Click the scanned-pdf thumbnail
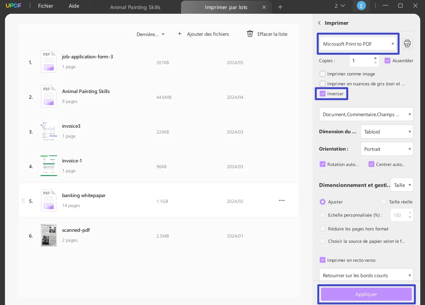The height and width of the screenshot is (305, 425). point(49,235)
